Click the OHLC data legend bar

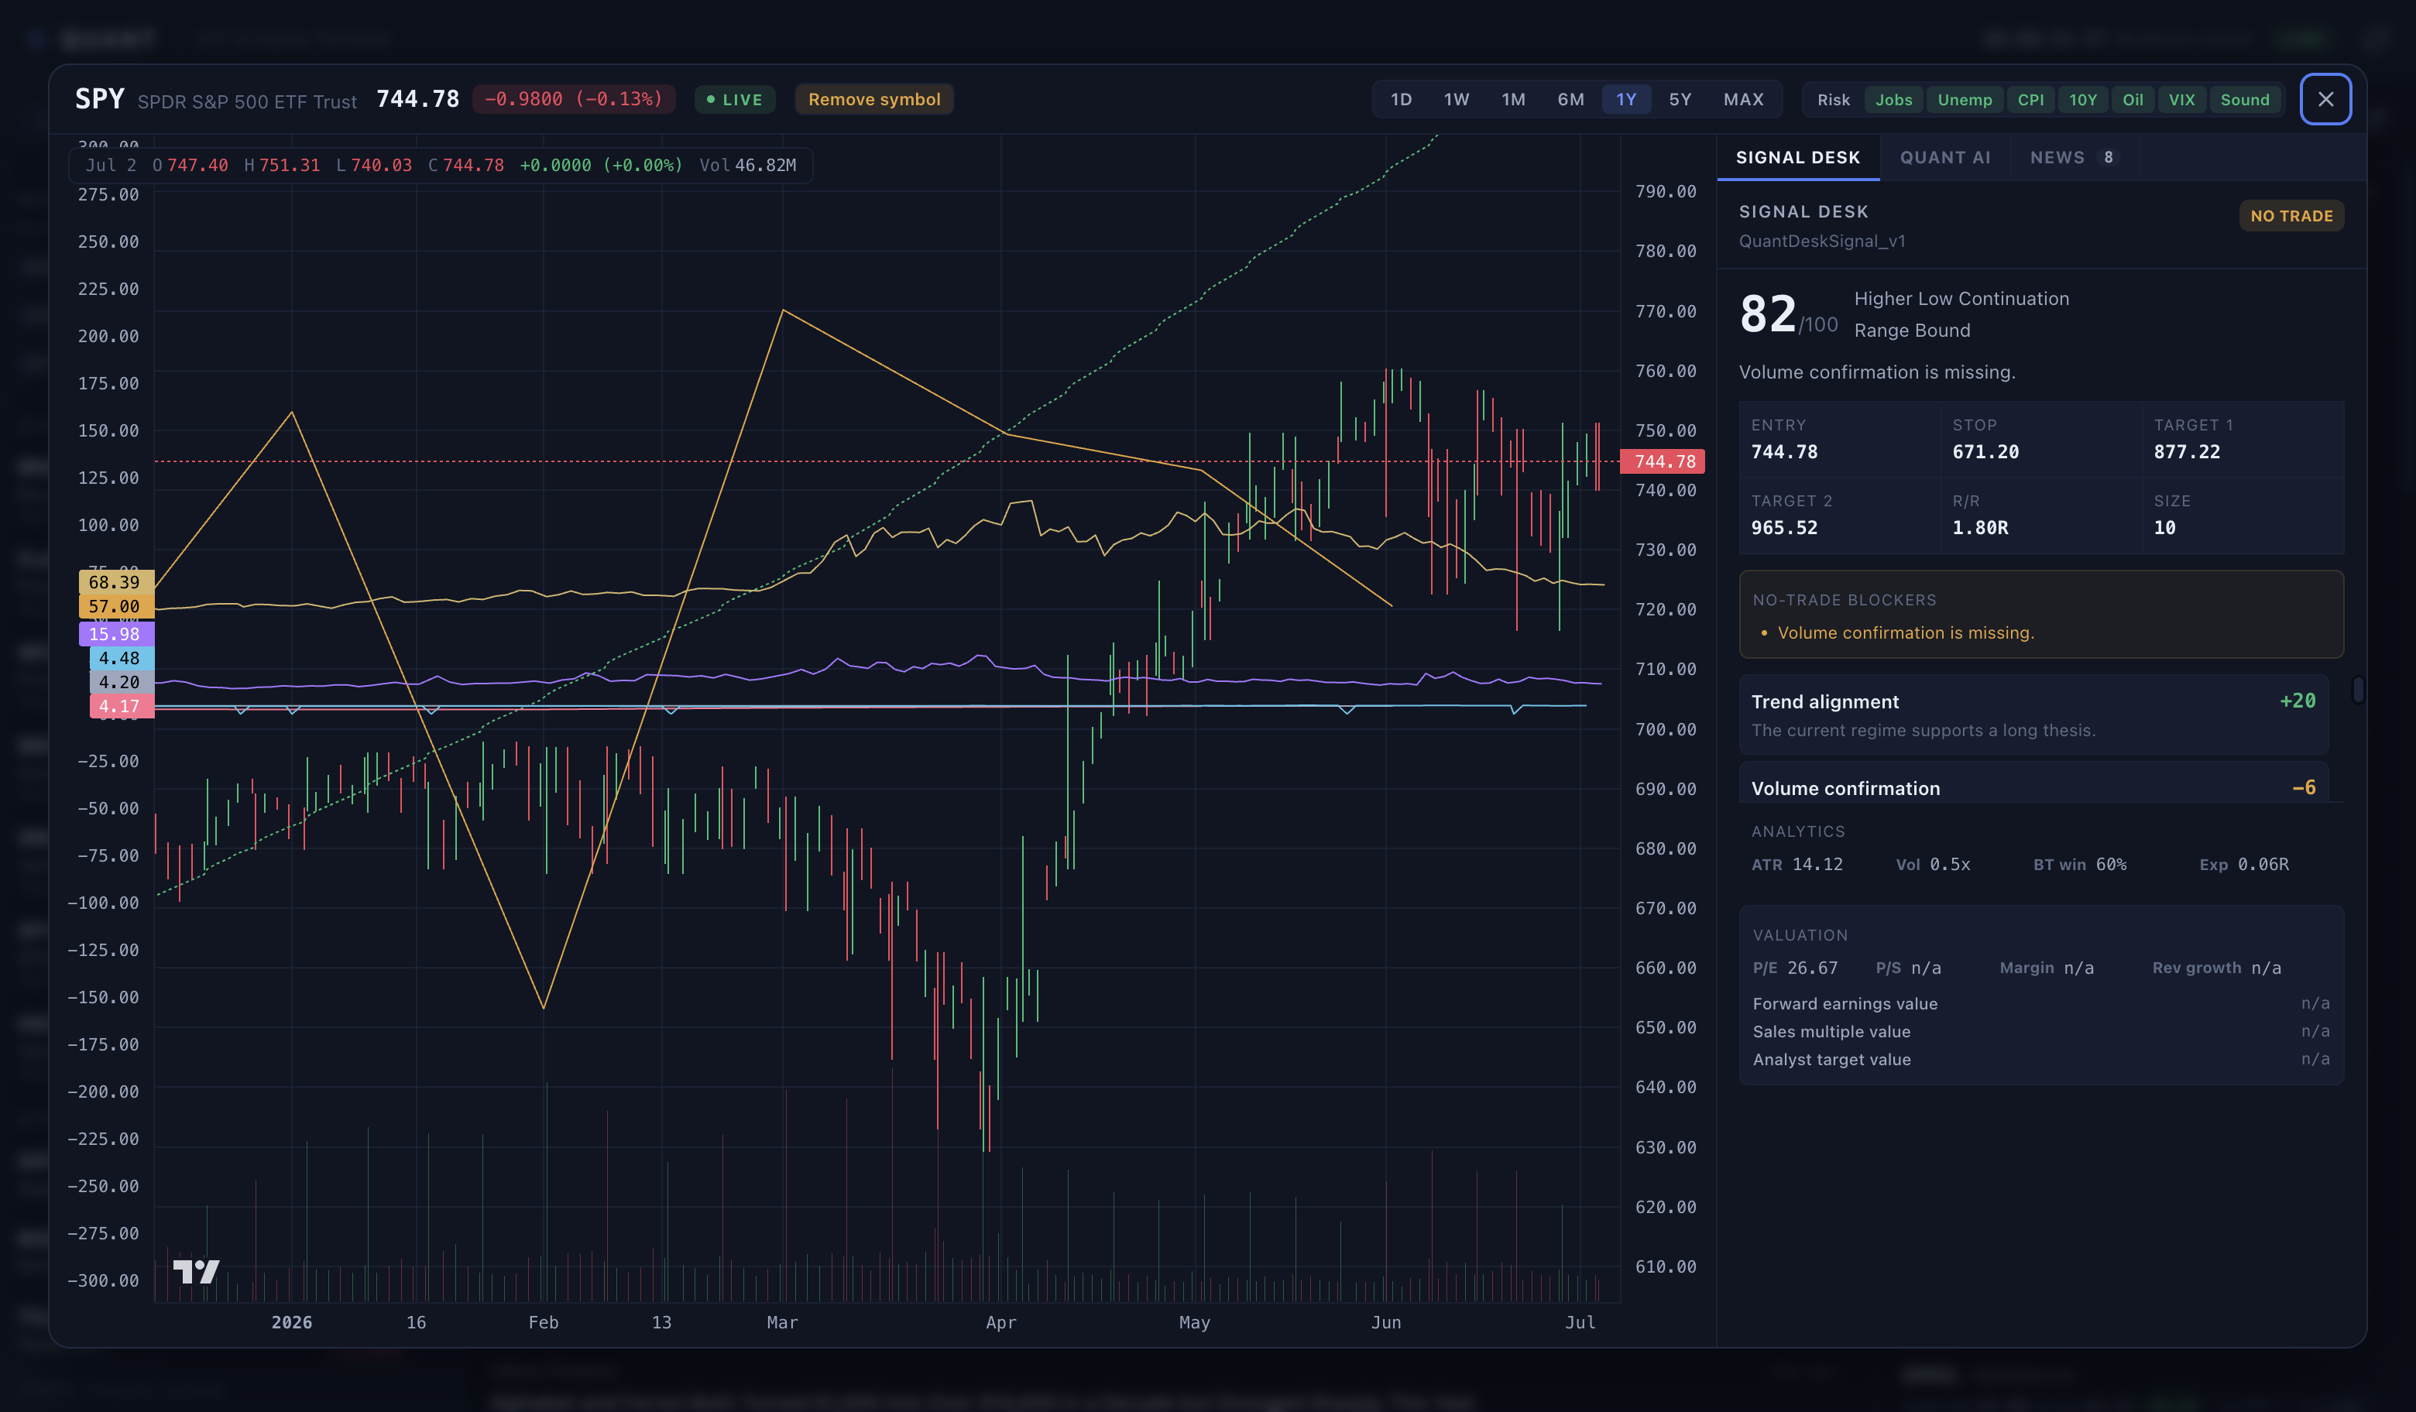click(441, 165)
